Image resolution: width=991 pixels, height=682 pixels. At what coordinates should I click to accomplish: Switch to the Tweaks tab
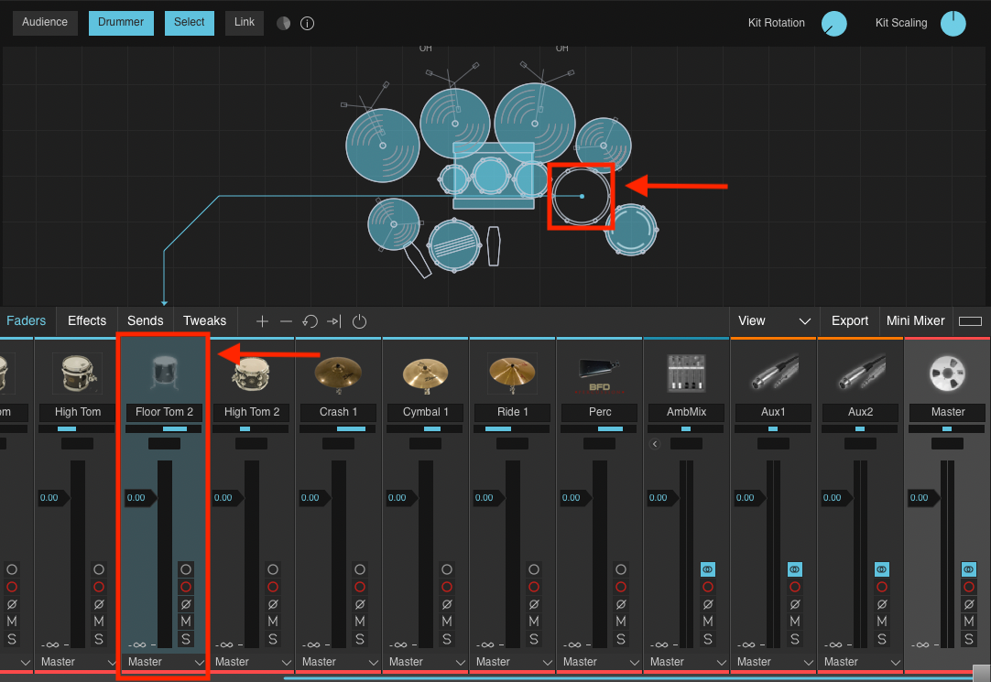click(205, 320)
